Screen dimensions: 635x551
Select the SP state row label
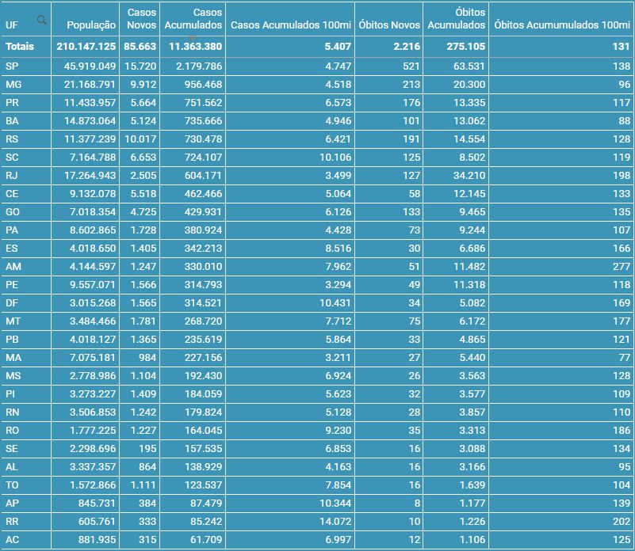pyautogui.click(x=12, y=66)
